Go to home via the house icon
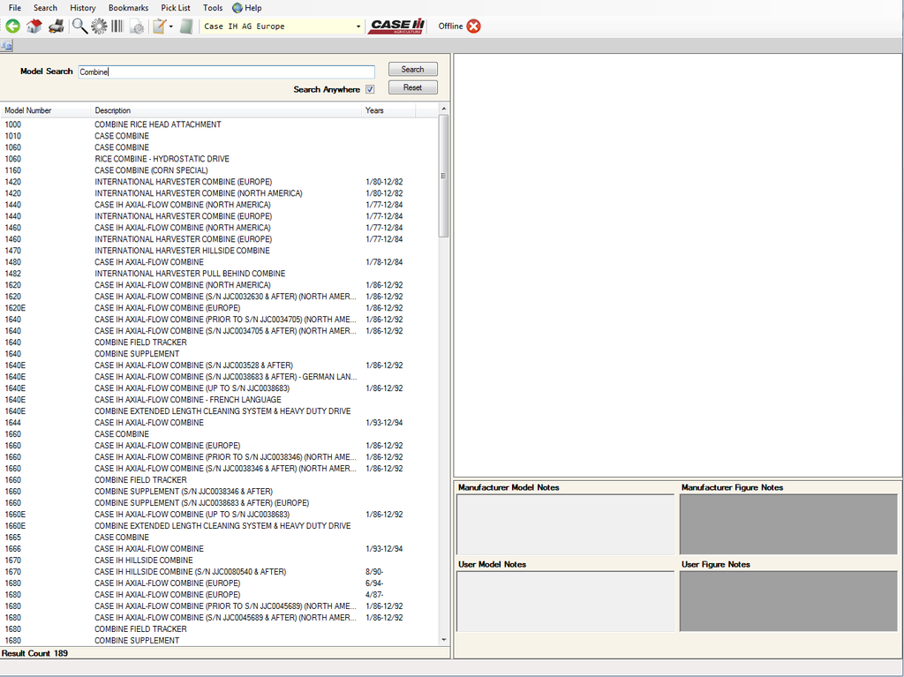 [x=34, y=26]
